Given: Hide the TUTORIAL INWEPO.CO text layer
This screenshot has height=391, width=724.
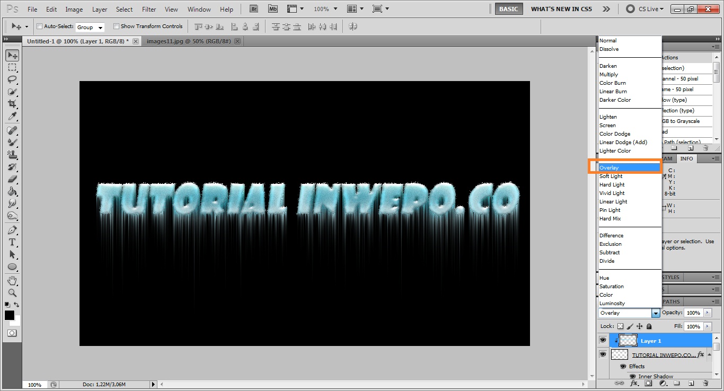Looking at the screenshot, I should (603, 354).
